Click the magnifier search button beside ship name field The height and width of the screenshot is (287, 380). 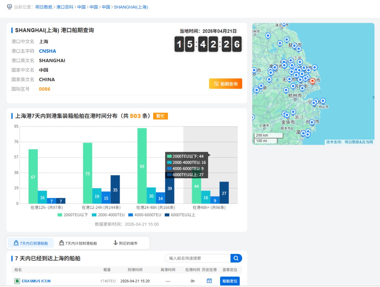(x=236, y=258)
